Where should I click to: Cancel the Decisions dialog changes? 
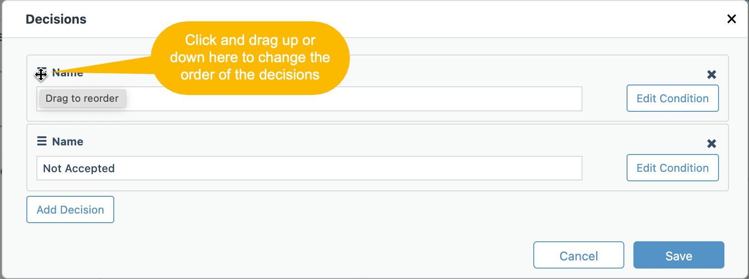[x=578, y=255]
